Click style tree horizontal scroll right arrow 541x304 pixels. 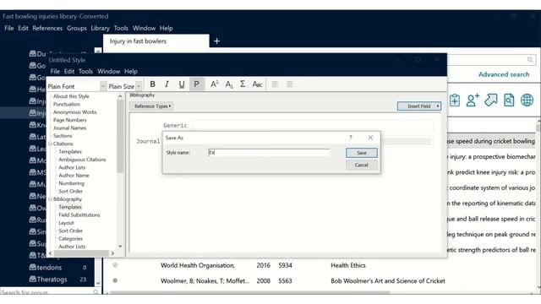click(112, 253)
